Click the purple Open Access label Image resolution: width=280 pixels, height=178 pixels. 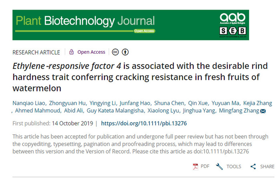point(91,52)
